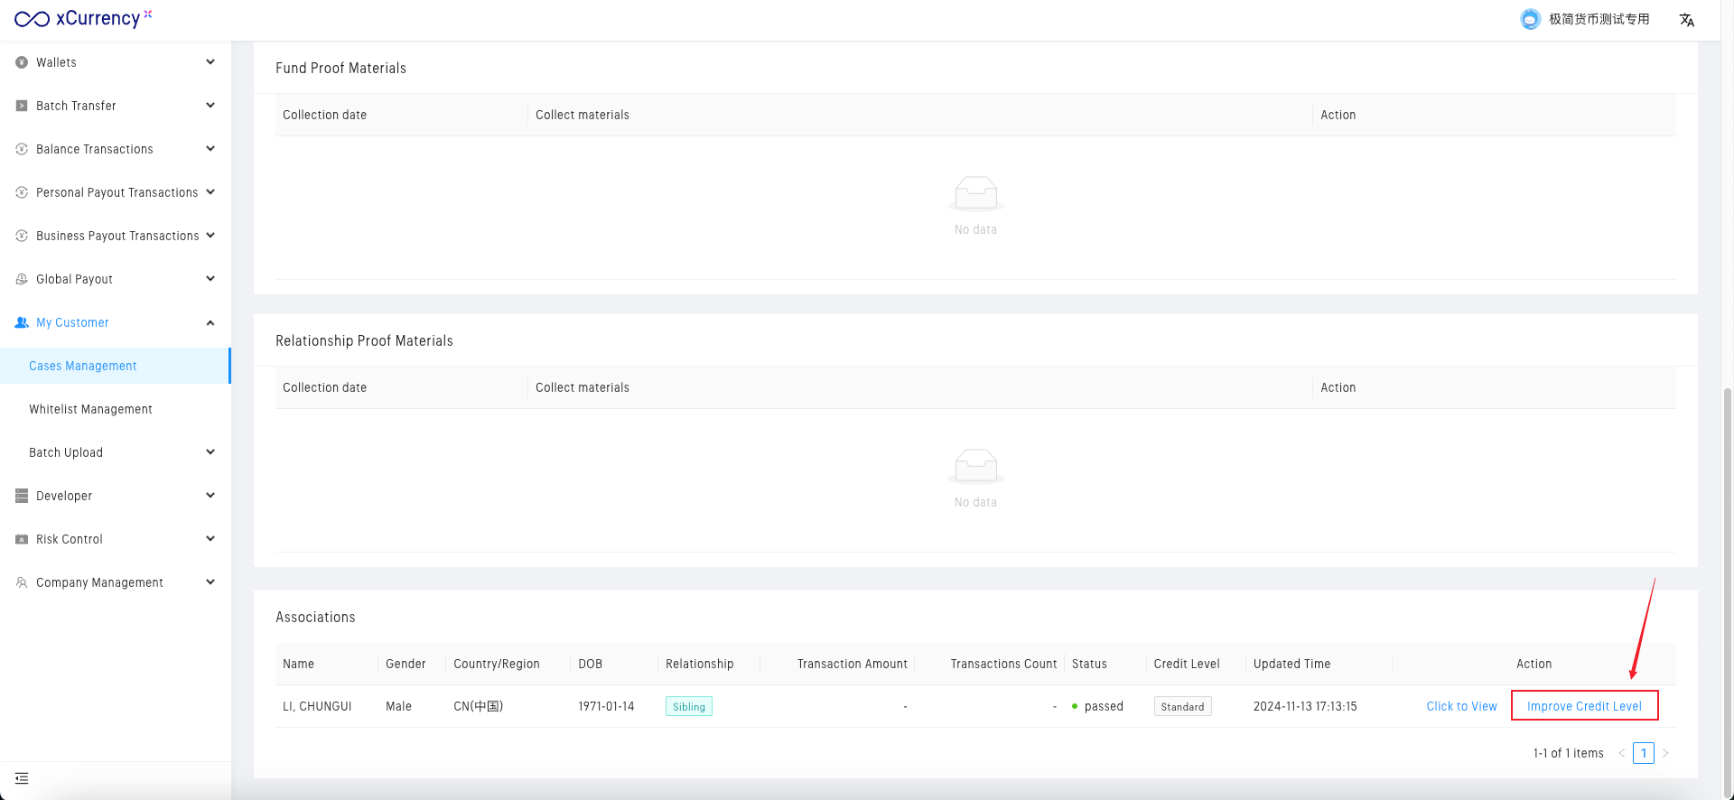
Task: Click the account name 极简货币测试专用
Action: click(x=1599, y=19)
